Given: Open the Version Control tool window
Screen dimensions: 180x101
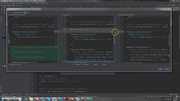Looking at the screenshot, I should (x=16, y=94).
